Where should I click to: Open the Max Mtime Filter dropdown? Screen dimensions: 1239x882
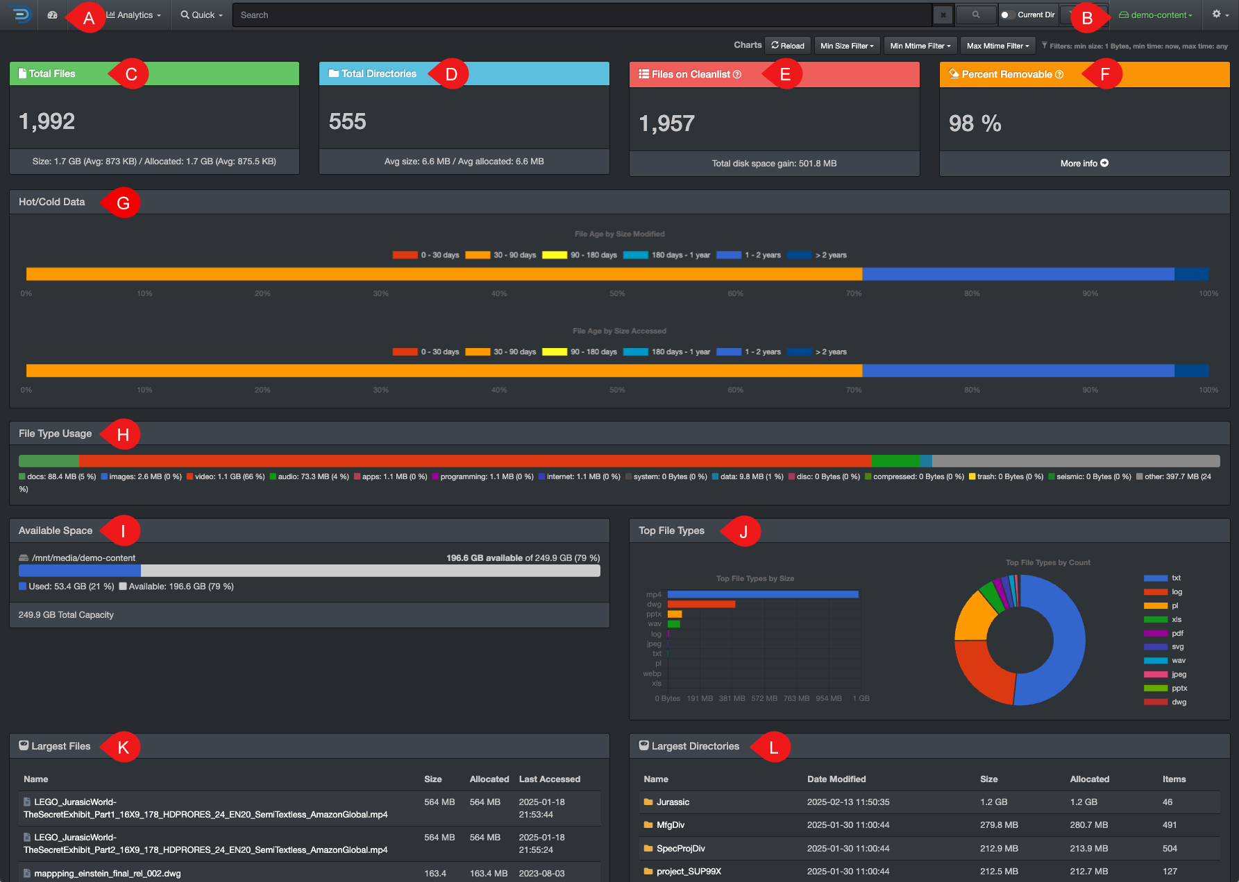coord(997,45)
